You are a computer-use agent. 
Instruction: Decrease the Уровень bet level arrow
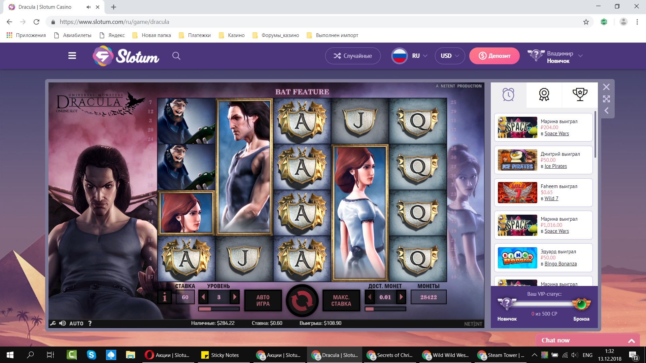pos(203,297)
